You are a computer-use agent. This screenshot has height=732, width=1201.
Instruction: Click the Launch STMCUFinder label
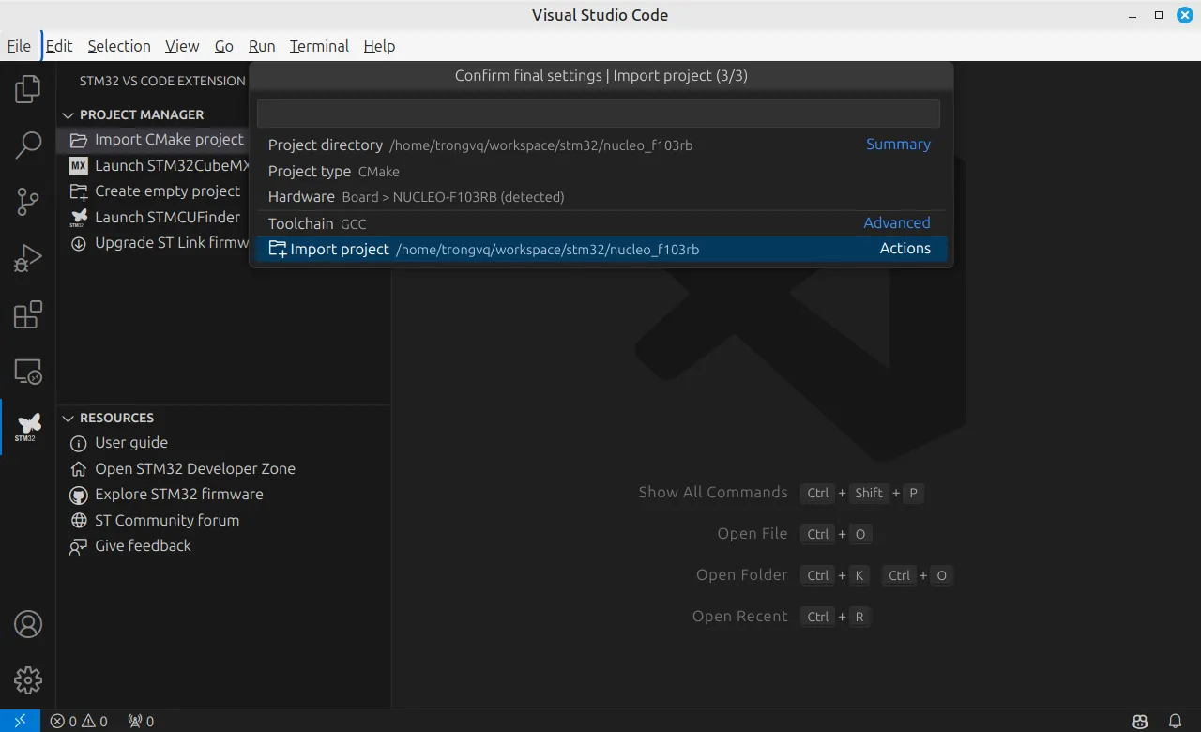pos(168,217)
